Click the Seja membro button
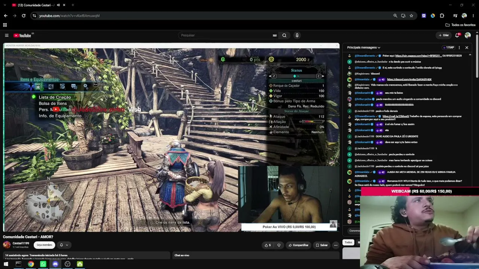479x269 pixels. [45, 245]
